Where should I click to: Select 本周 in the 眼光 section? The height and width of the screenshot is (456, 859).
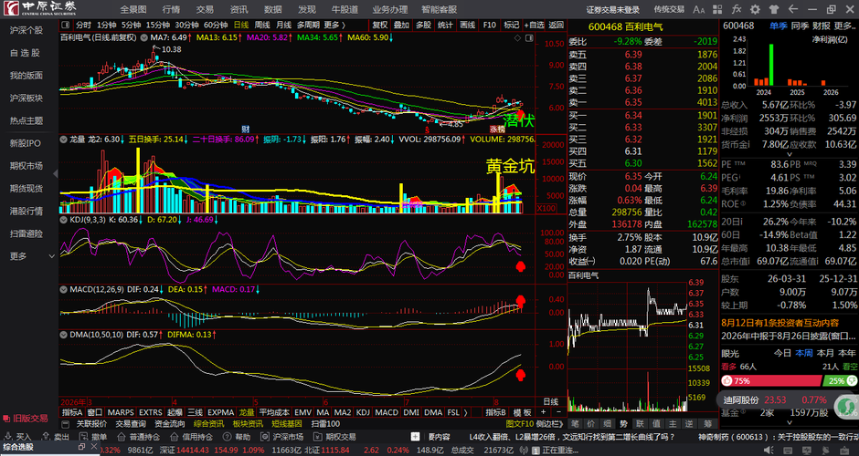[x=804, y=353]
